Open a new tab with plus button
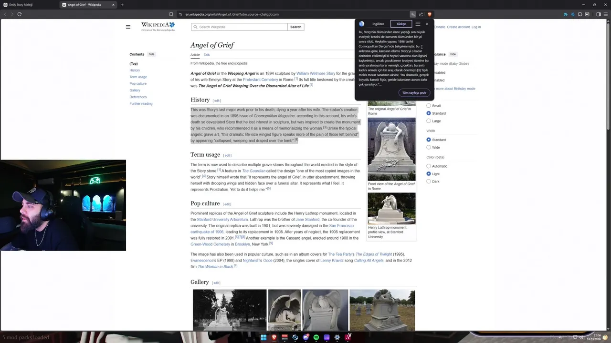 122,5
